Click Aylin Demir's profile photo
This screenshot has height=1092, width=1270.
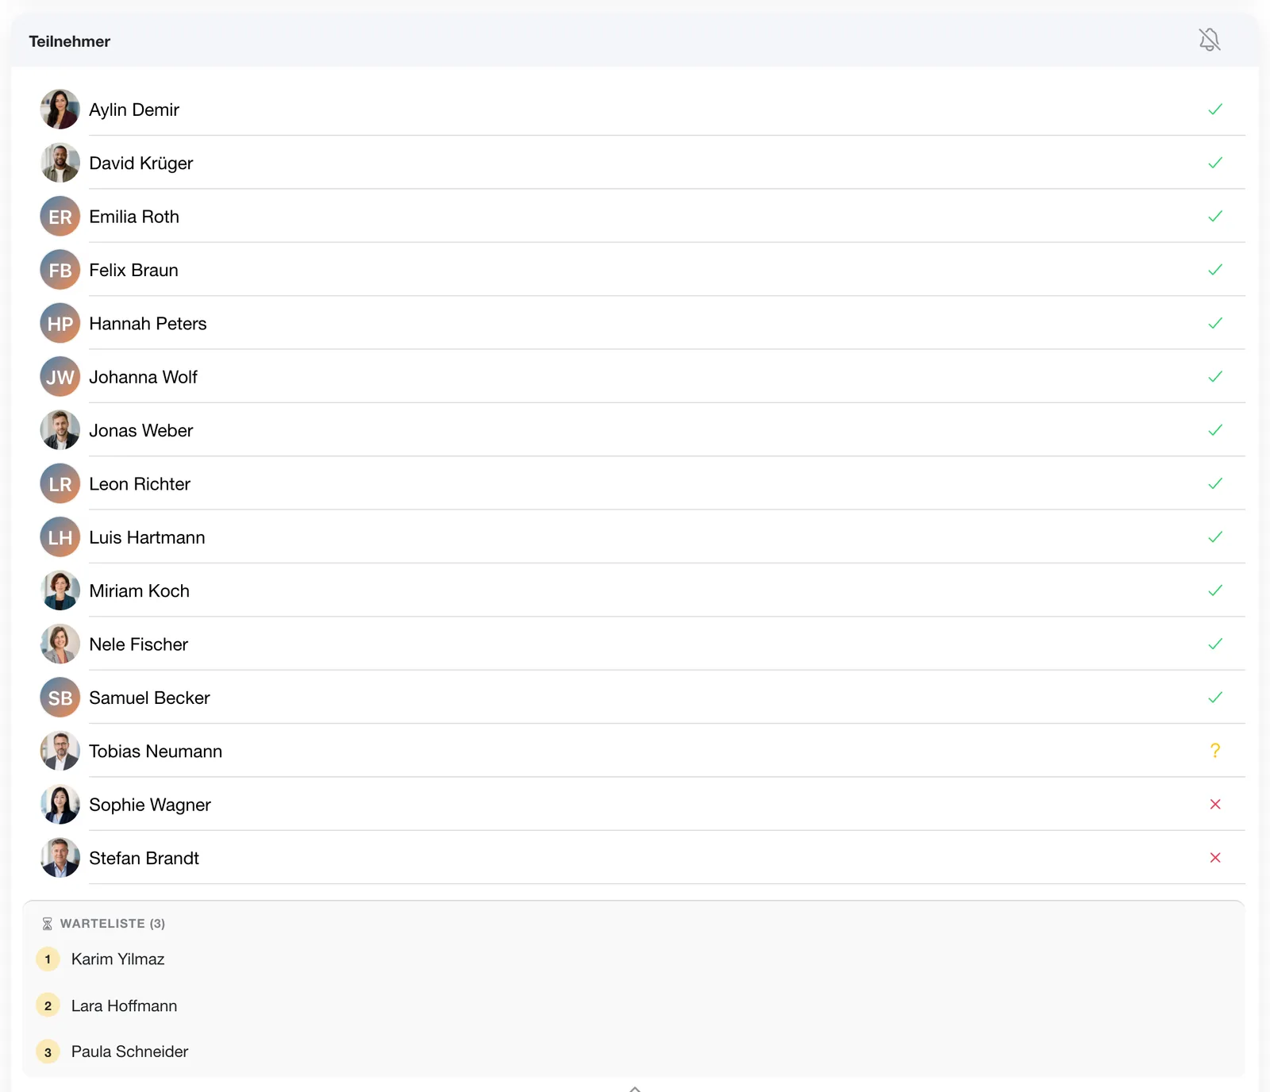coord(60,110)
